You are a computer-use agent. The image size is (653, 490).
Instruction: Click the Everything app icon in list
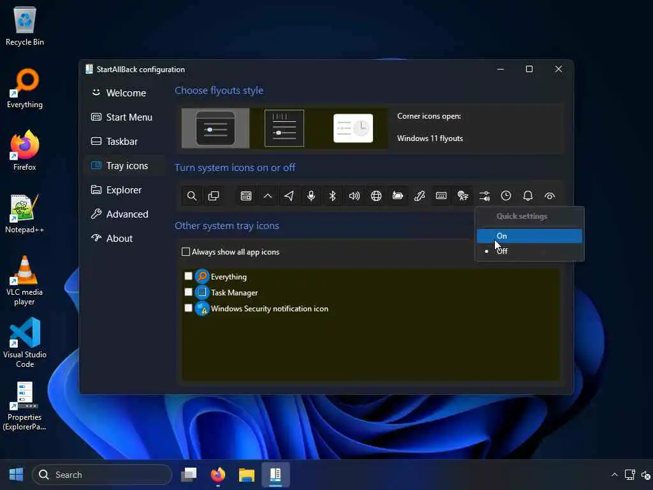(202, 276)
